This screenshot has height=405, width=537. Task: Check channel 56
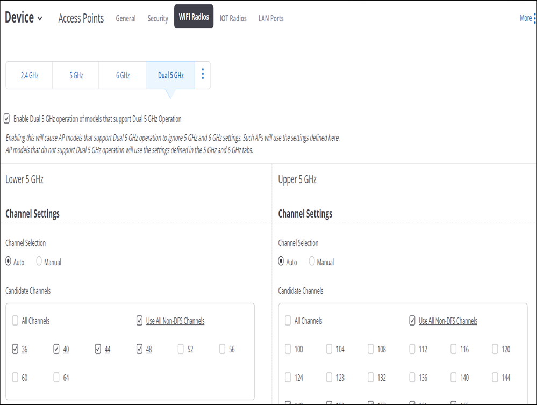click(222, 349)
